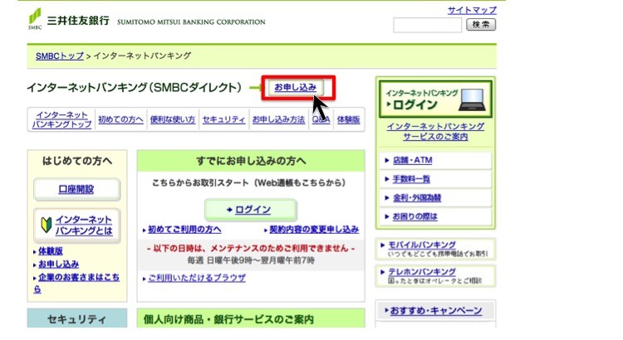Open the 手数料一覧 link

pos(411,179)
